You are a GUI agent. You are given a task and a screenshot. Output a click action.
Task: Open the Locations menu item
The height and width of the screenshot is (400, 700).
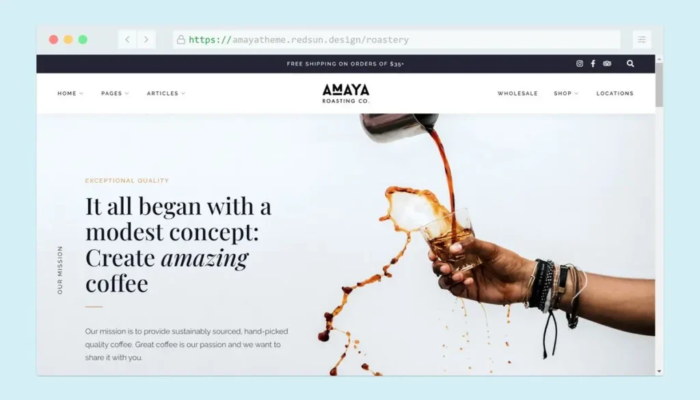point(615,94)
